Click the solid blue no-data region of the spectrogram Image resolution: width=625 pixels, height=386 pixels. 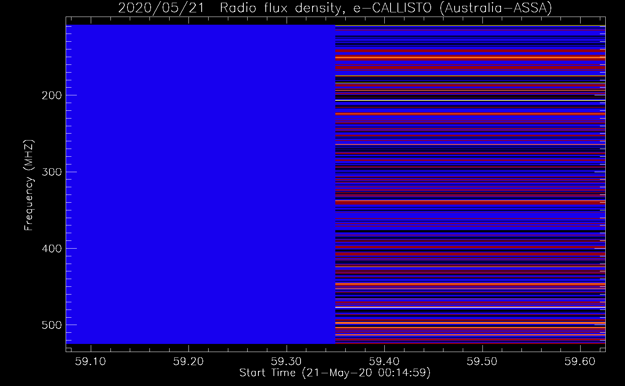[200, 184]
